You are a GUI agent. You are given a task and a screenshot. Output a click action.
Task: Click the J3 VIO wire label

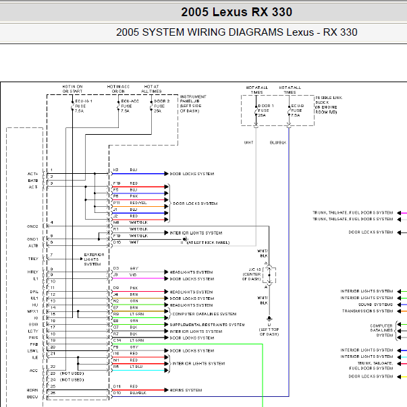pyautogui.click(x=125, y=275)
